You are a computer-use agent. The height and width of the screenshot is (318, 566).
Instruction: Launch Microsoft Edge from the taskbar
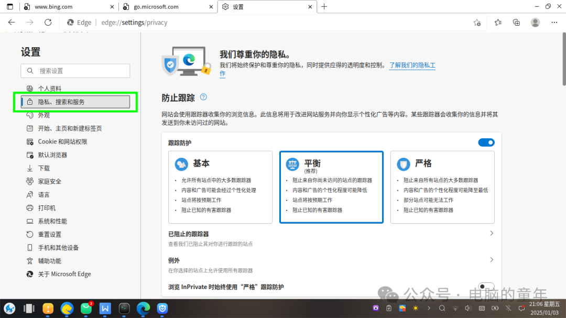pos(143,309)
